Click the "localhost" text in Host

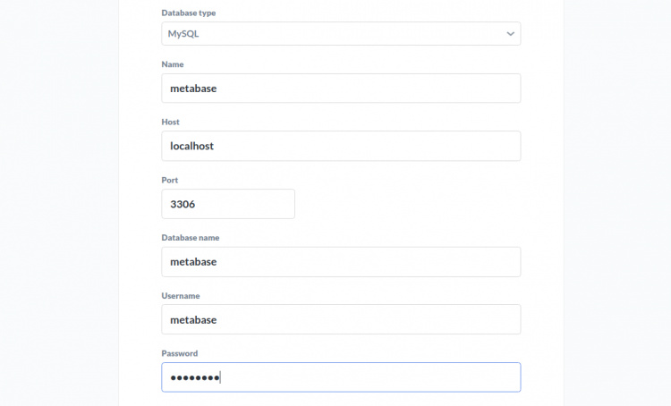[x=191, y=146]
